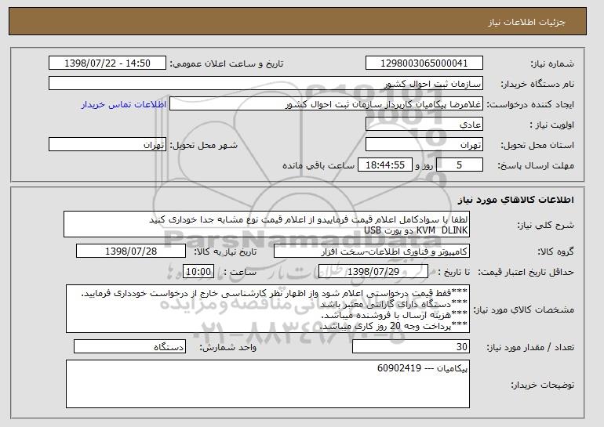Select the need date field 1398/07/28
604x427 pixels.
point(131,251)
